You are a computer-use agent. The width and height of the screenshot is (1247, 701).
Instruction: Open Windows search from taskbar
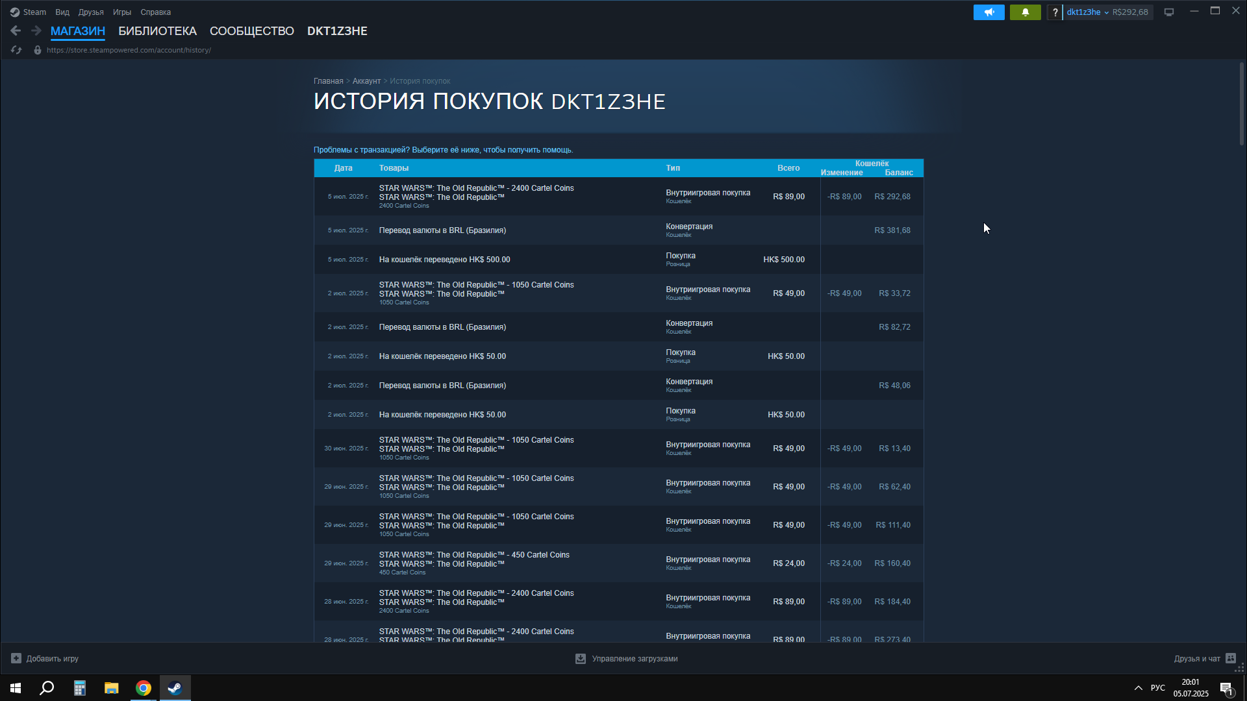click(x=47, y=688)
